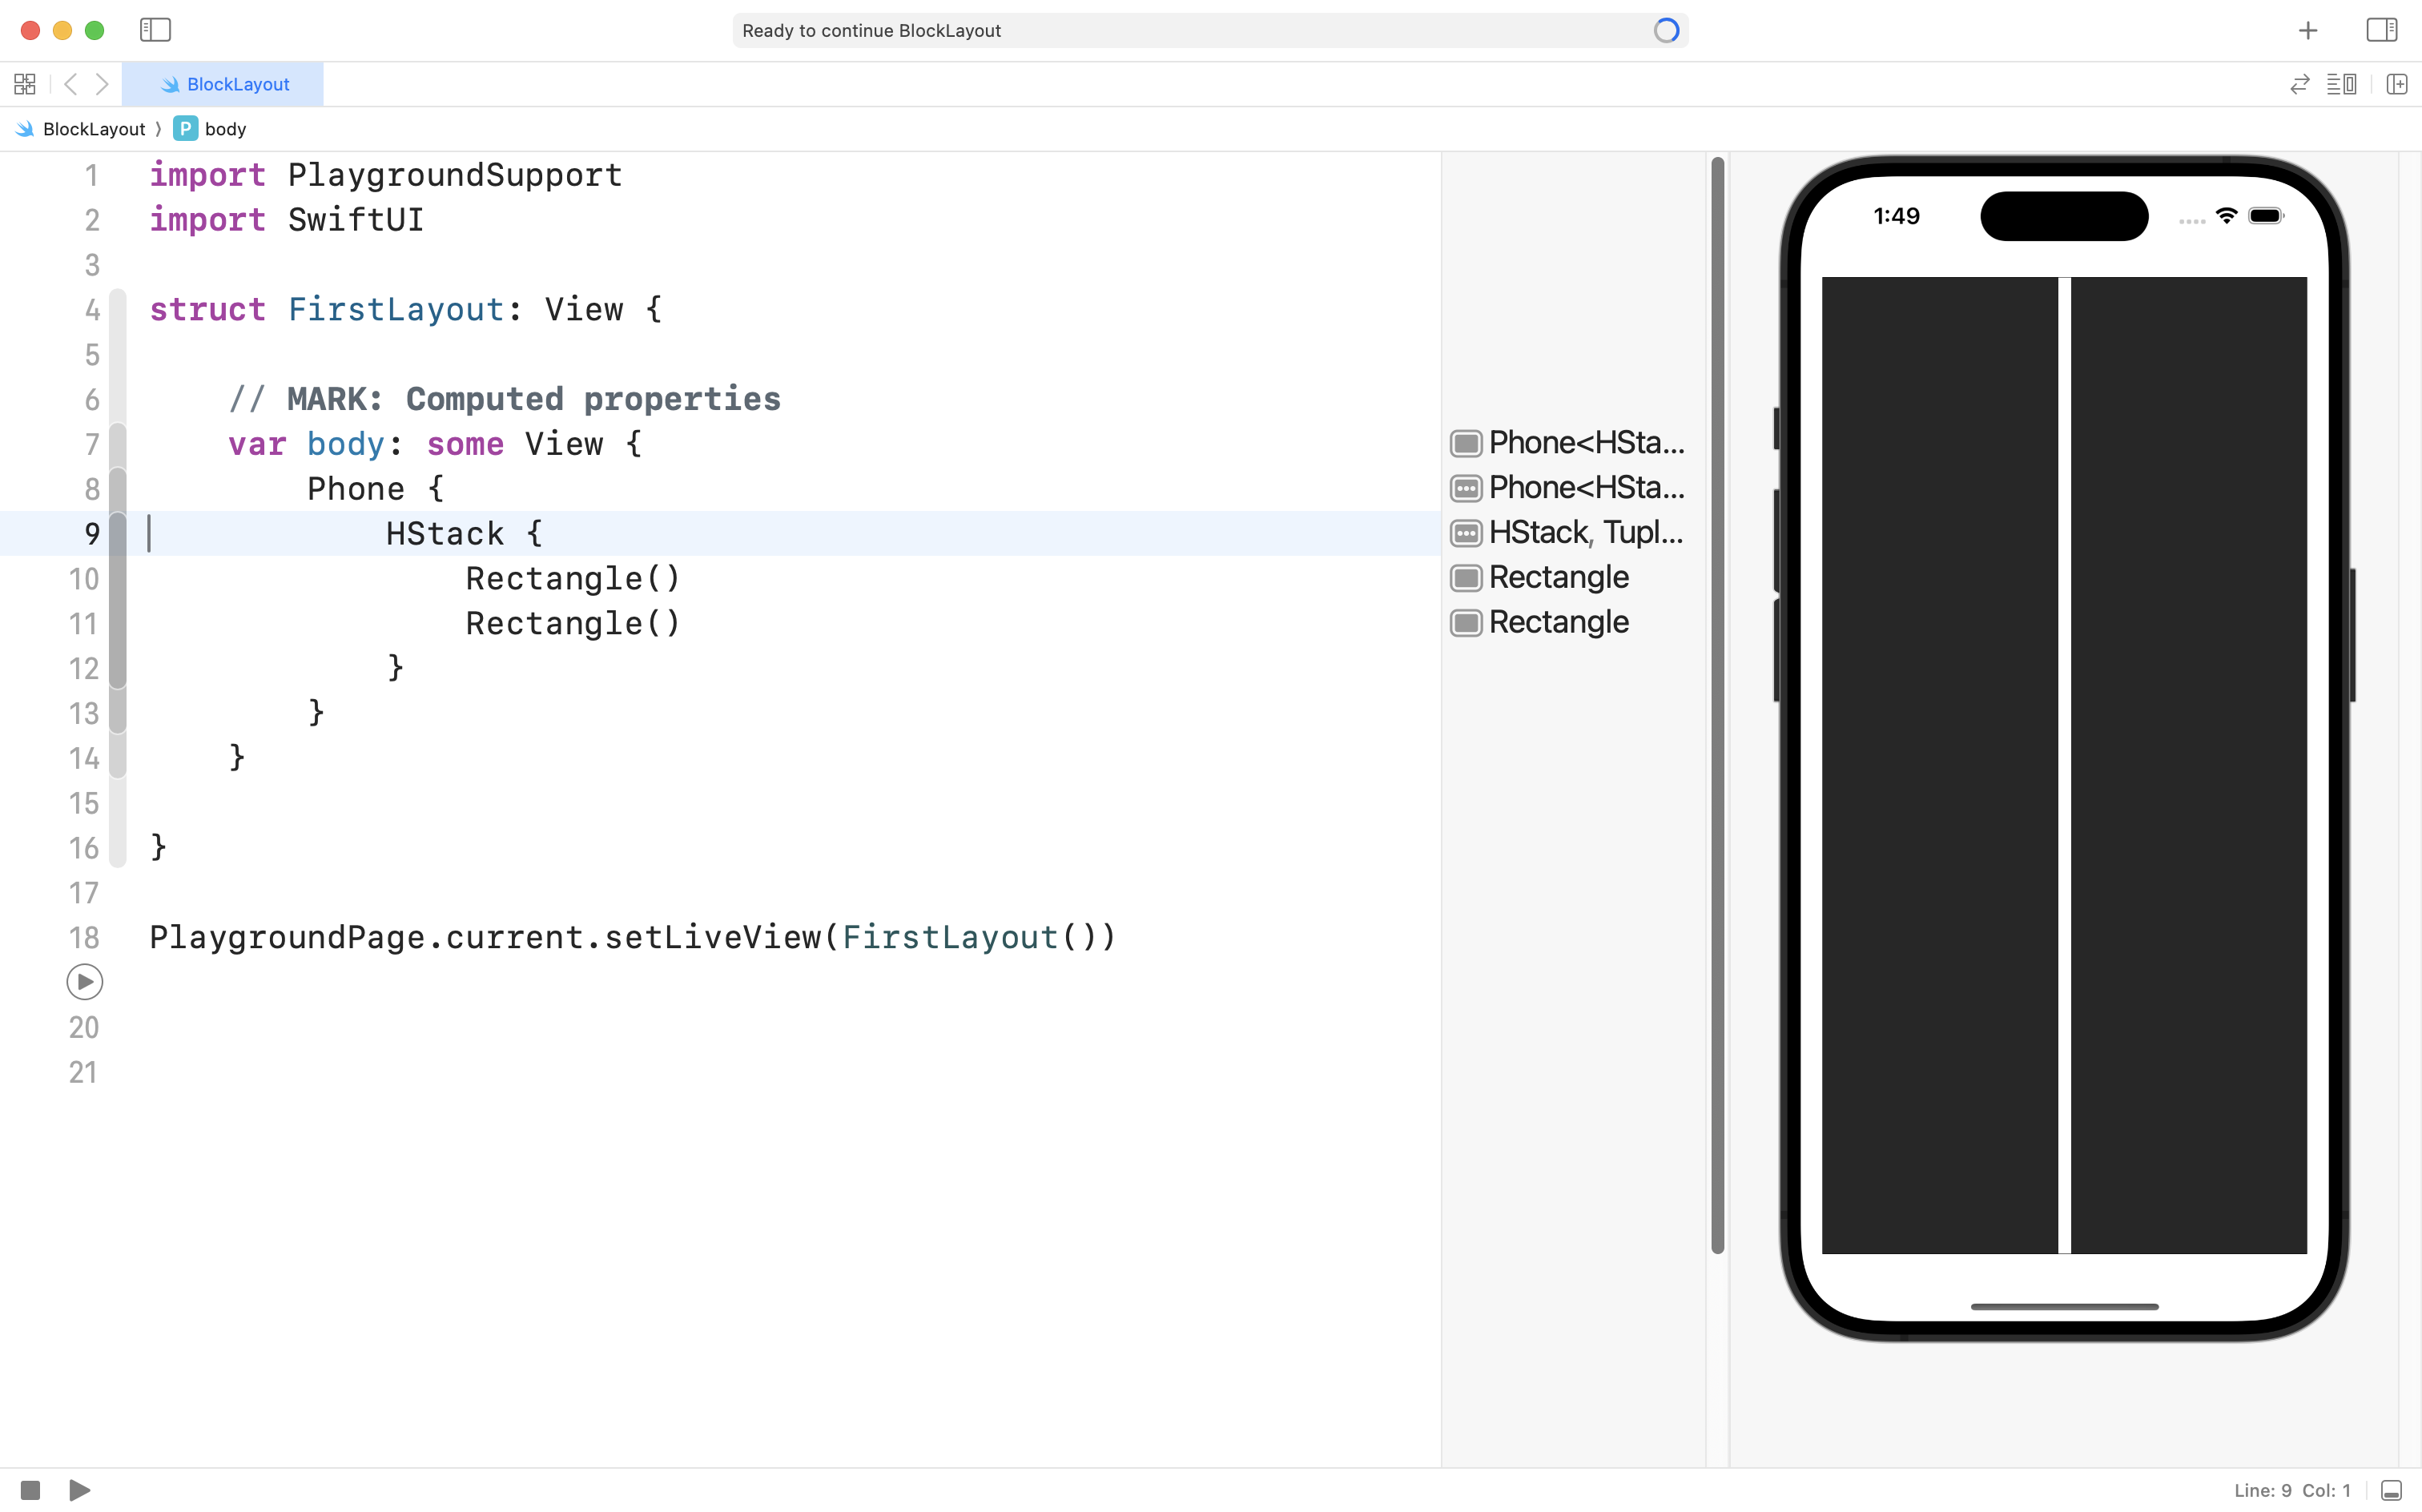Click the Phone<HSta... result on line 7
Screen dimensions: 2422x1512
[1584, 443]
